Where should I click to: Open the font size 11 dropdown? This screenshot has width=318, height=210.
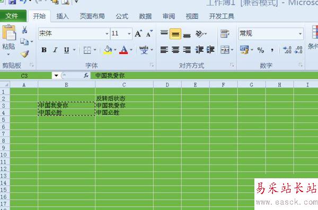coord(129,34)
